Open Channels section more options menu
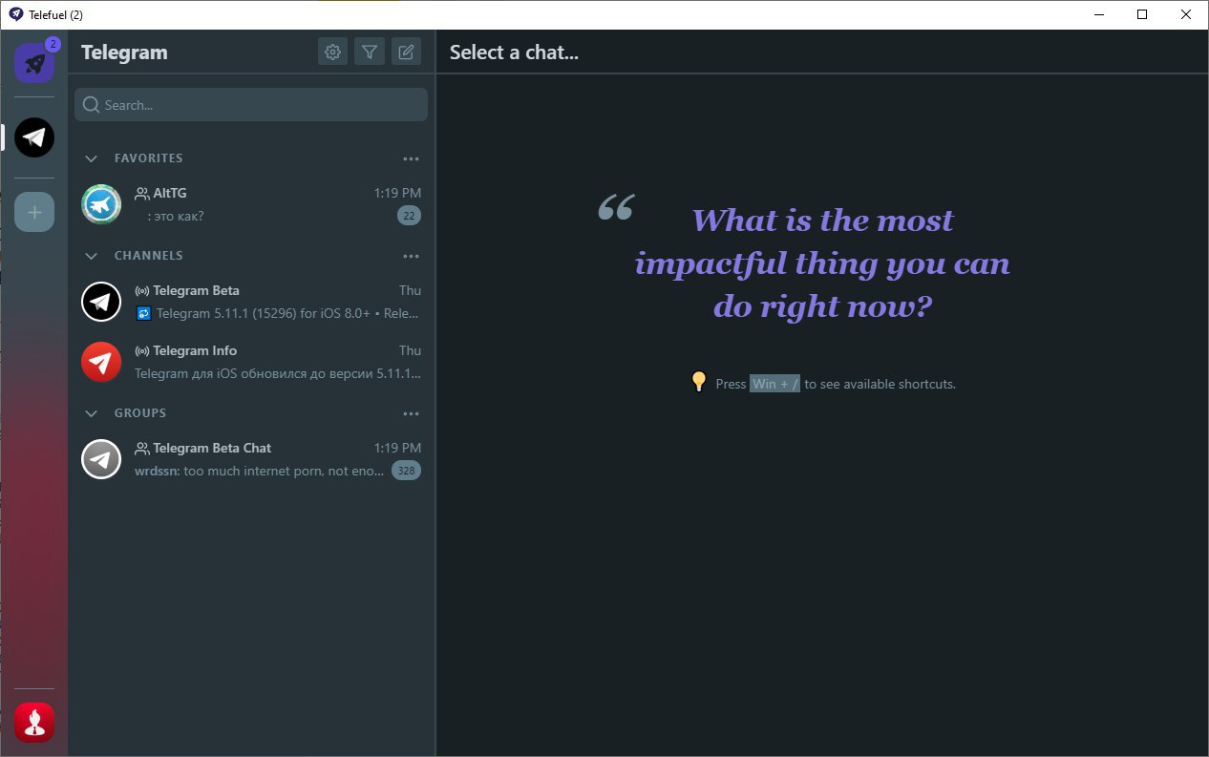Image resolution: width=1209 pixels, height=757 pixels. [x=412, y=256]
